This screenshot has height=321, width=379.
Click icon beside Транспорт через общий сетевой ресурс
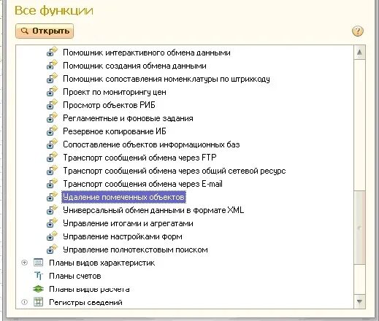pos(52,170)
